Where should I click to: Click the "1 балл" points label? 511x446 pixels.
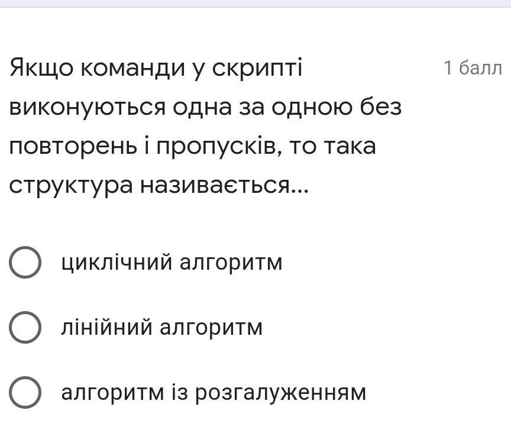pyautogui.click(x=473, y=69)
